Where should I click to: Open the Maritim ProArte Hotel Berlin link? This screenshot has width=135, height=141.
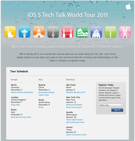22,92
